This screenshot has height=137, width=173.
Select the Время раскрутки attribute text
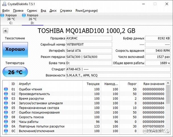(x=32, y=98)
